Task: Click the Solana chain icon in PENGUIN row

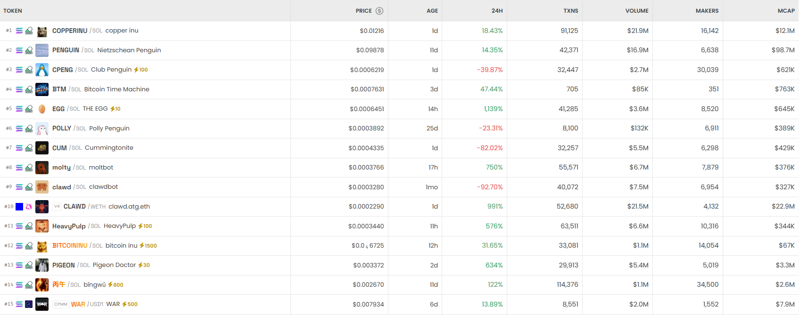Action: coord(19,50)
